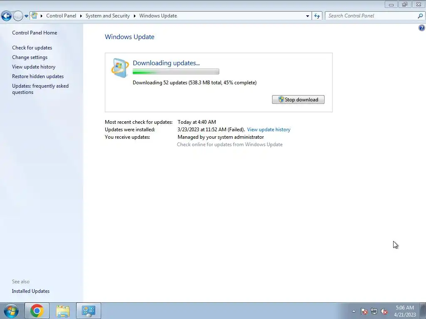Screen dimensions: 426x319
Task: Click the Control Panel taskbar button
Action: pos(89,311)
